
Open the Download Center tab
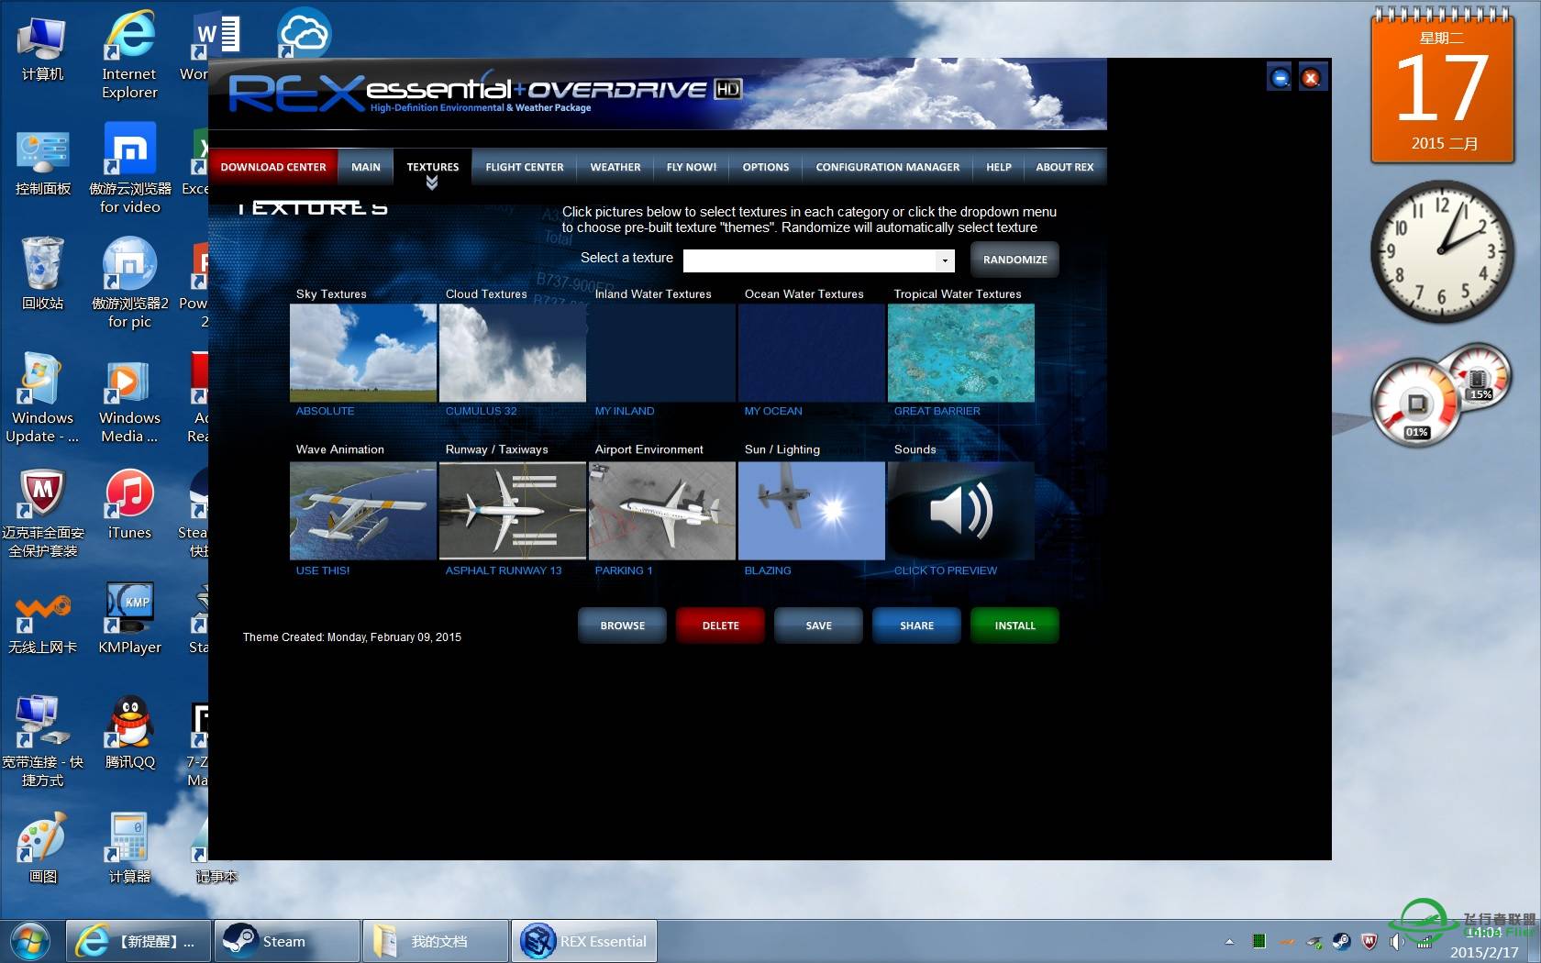click(x=273, y=167)
